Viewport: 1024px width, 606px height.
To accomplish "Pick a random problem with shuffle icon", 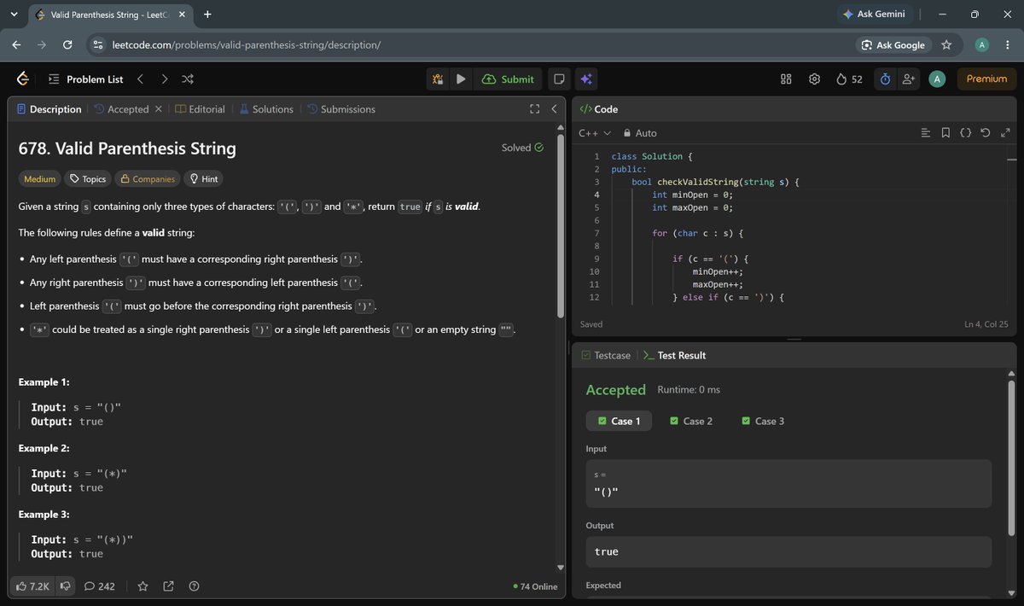I will pyautogui.click(x=188, y=79).
